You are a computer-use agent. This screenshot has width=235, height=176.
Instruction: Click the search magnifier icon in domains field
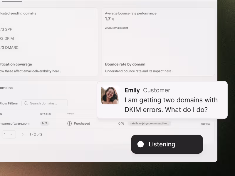26,103
